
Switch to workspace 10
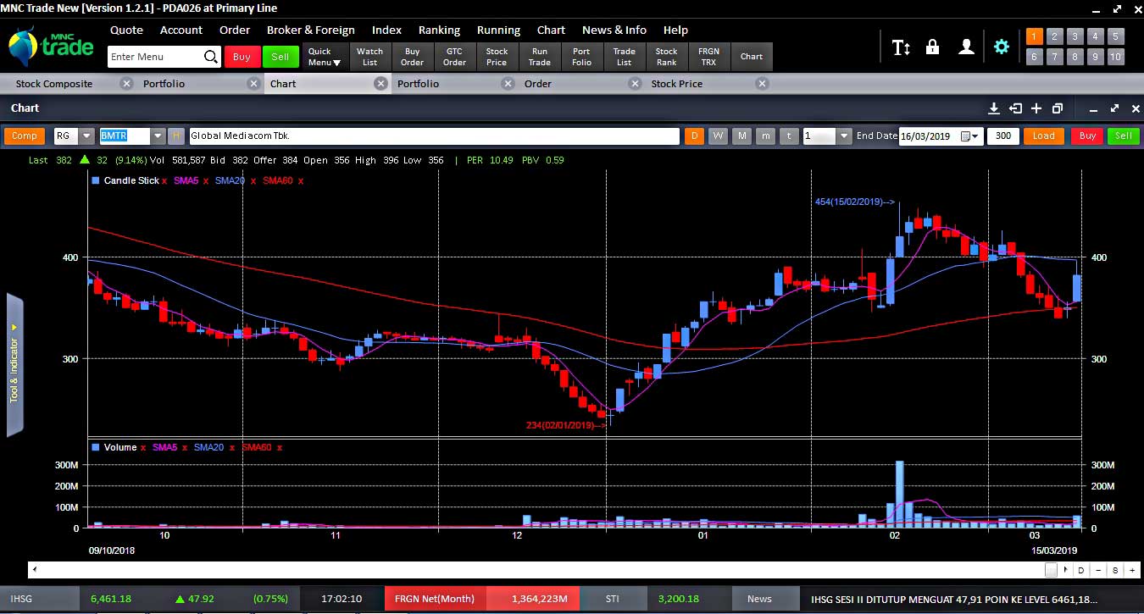1116,57
